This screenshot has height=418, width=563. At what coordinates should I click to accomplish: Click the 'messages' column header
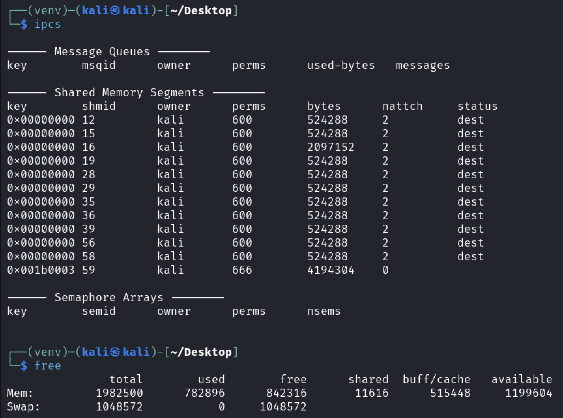[x=423, y=65]
